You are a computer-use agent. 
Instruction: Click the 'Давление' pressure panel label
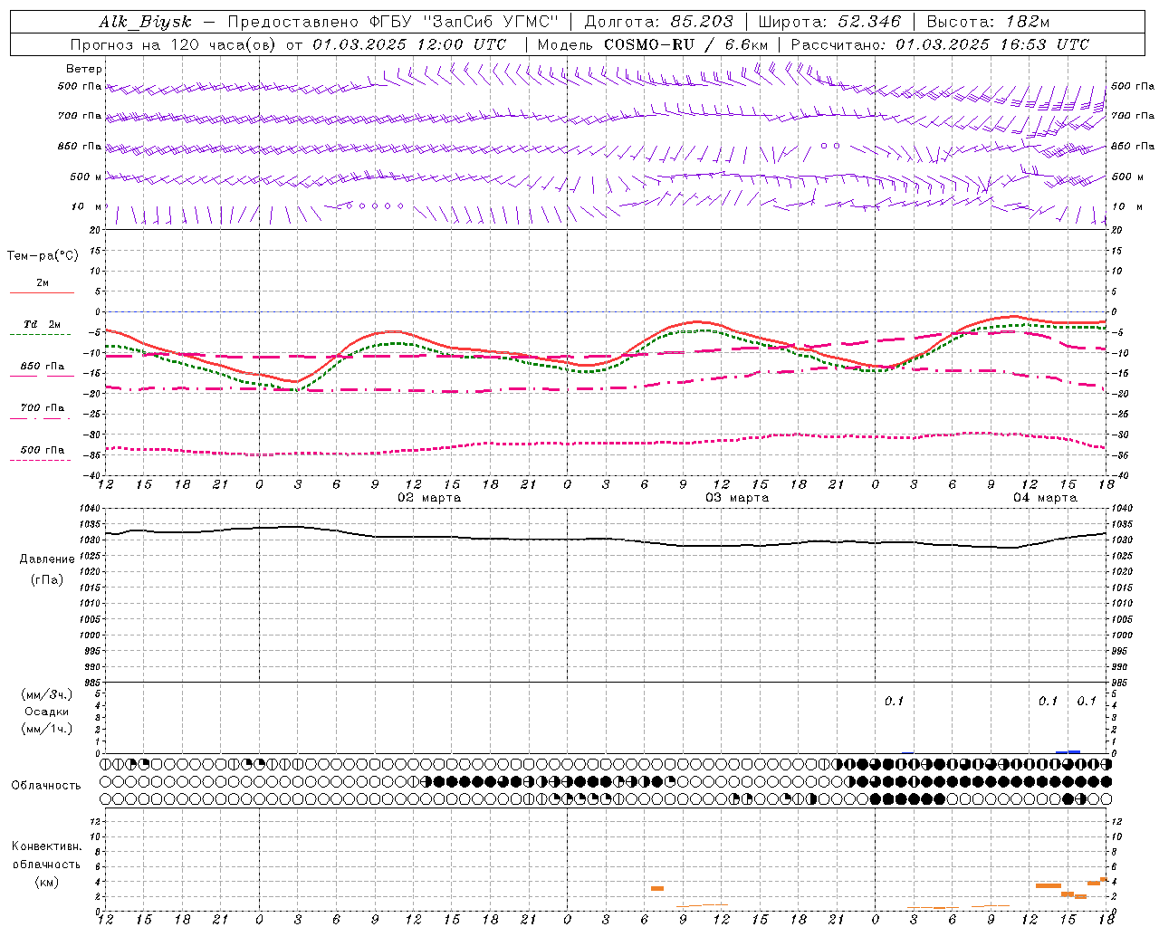[47, 559]
